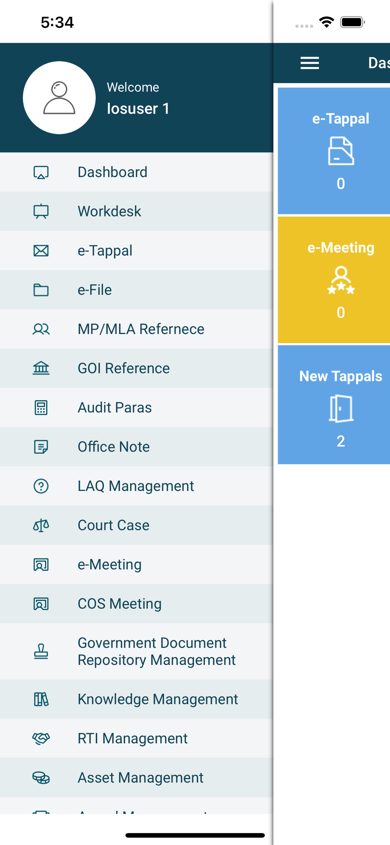Screen dimensions: 390x845
Task: Tap the document icon in e-Tappal card
Action: [x=341, y=150]
